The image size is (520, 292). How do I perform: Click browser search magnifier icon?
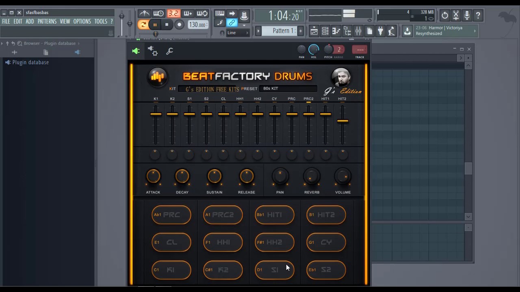[19, 43]
